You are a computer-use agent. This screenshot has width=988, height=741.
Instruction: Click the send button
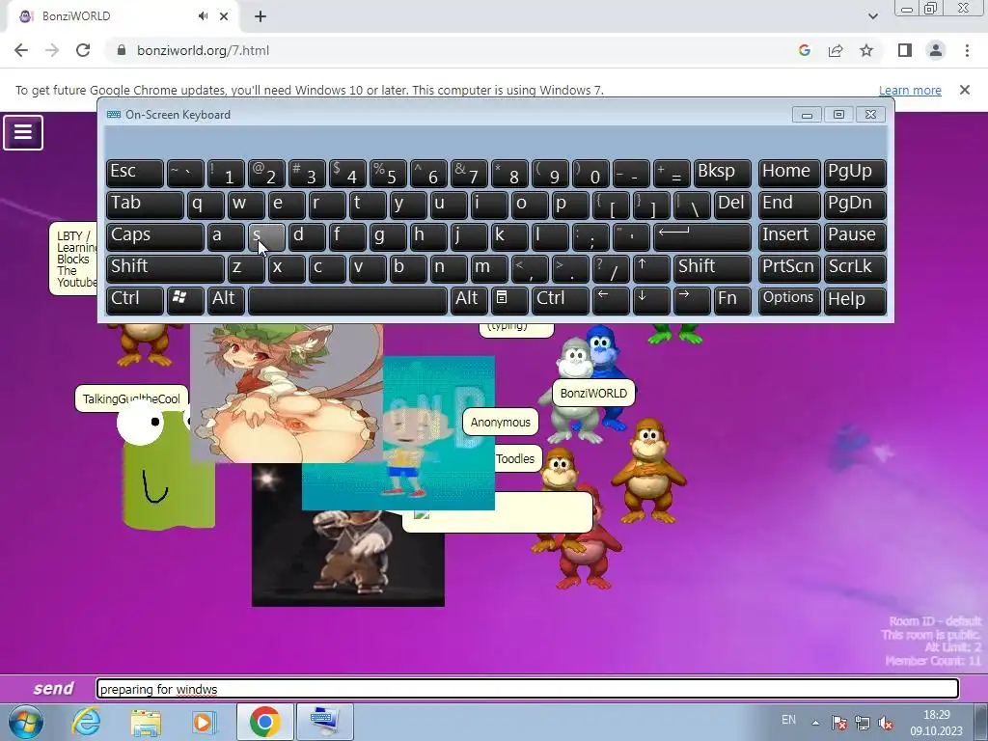coord(53,688)
